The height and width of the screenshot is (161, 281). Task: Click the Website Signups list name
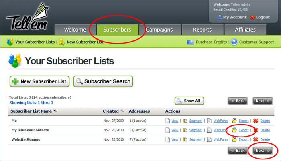click(26, 139)
